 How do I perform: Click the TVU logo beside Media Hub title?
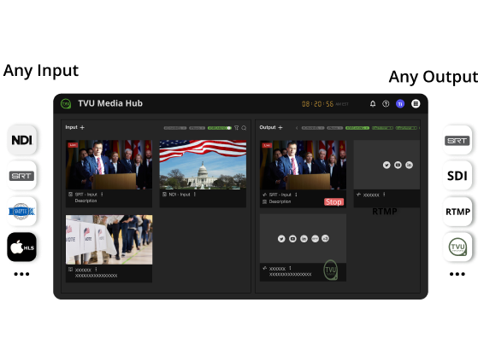click(66, 104)
